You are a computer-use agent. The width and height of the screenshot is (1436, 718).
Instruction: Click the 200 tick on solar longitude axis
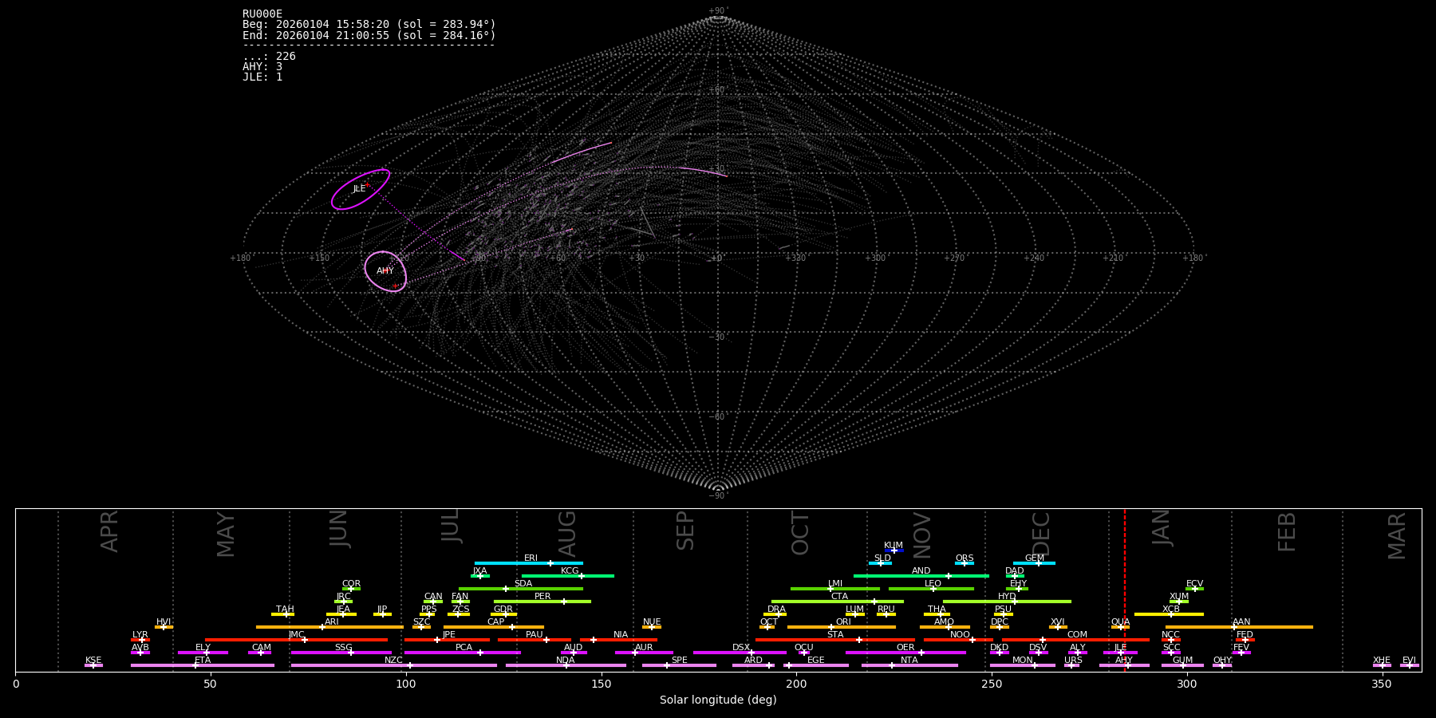(x=796, y=684)
